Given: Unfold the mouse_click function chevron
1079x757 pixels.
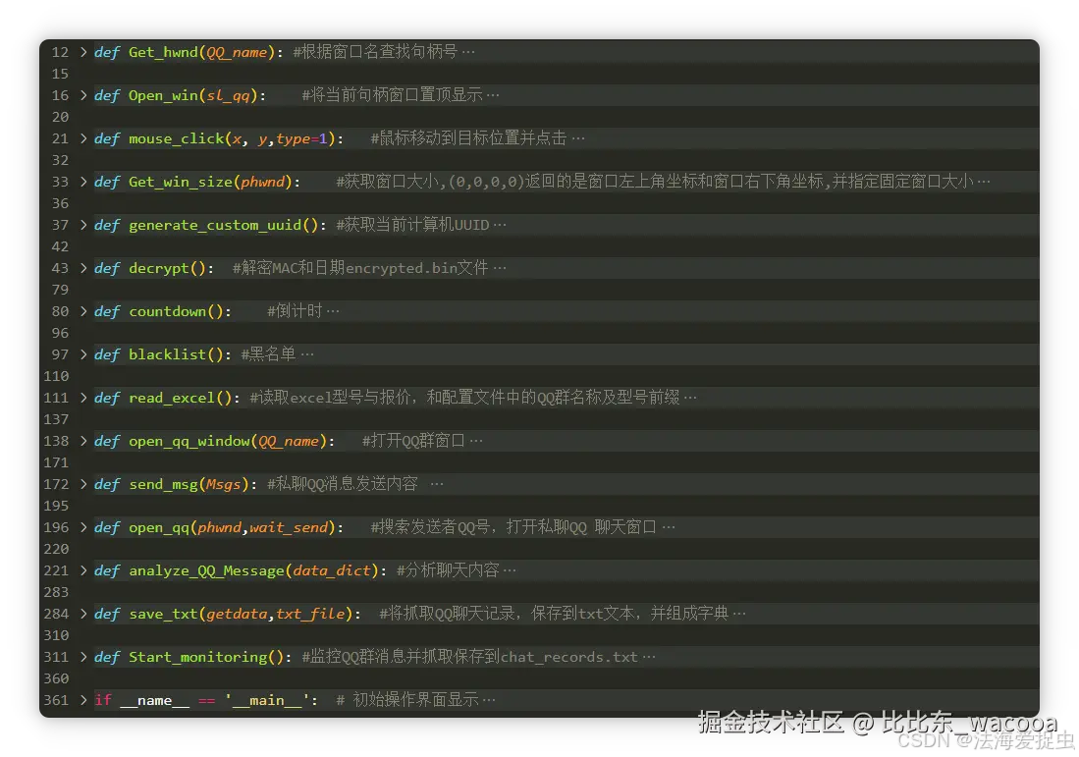Looking at the screenshot, I should 83,138.
